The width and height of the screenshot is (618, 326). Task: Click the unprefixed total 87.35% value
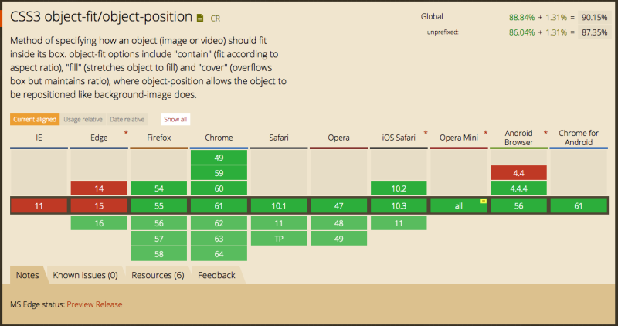pos(594,32)
